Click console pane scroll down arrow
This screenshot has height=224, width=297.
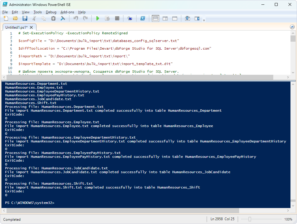pos(293,205)
